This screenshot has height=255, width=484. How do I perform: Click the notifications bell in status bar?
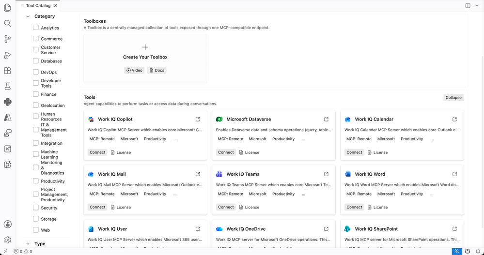click(x=478, y=251)
